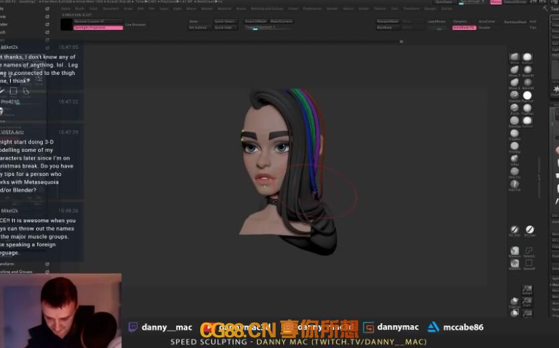Select the Move T brush
This screenshot has height=348, width=559.
514,70
